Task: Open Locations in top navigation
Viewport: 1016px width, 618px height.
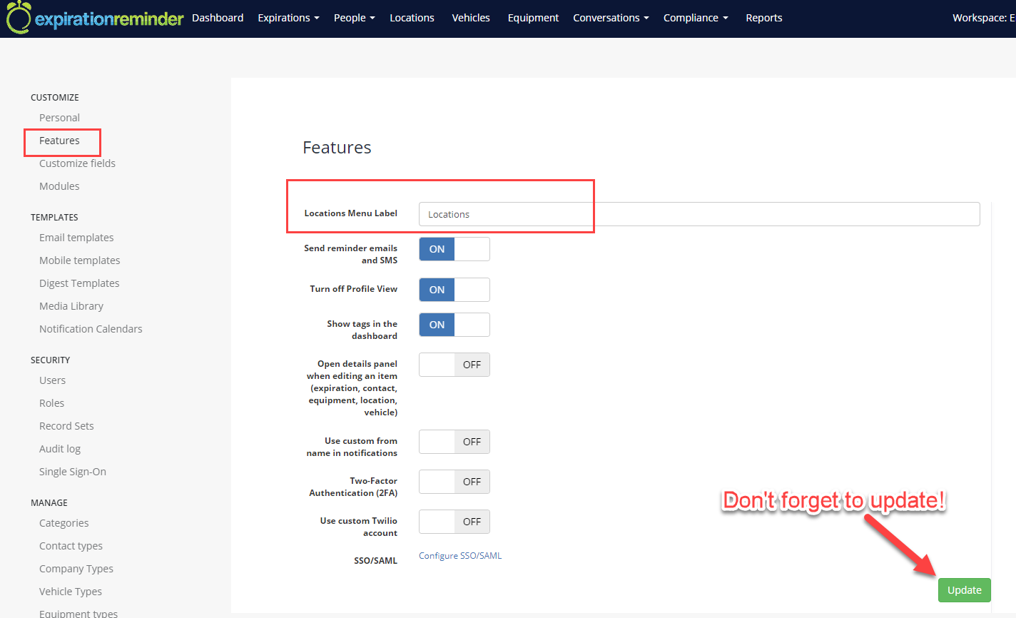Action: 412,18
